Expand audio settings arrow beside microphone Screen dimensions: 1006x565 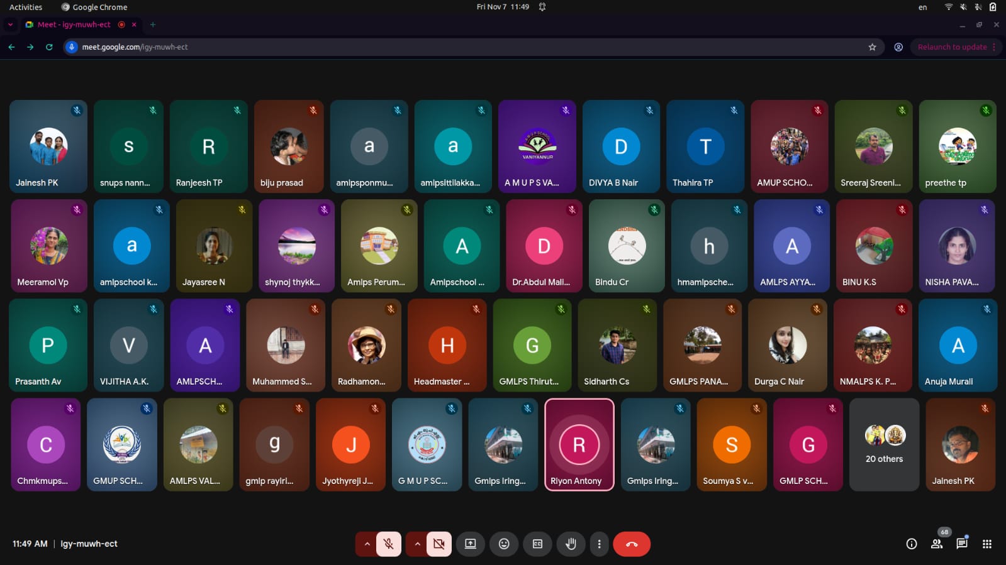pos(367,544)
